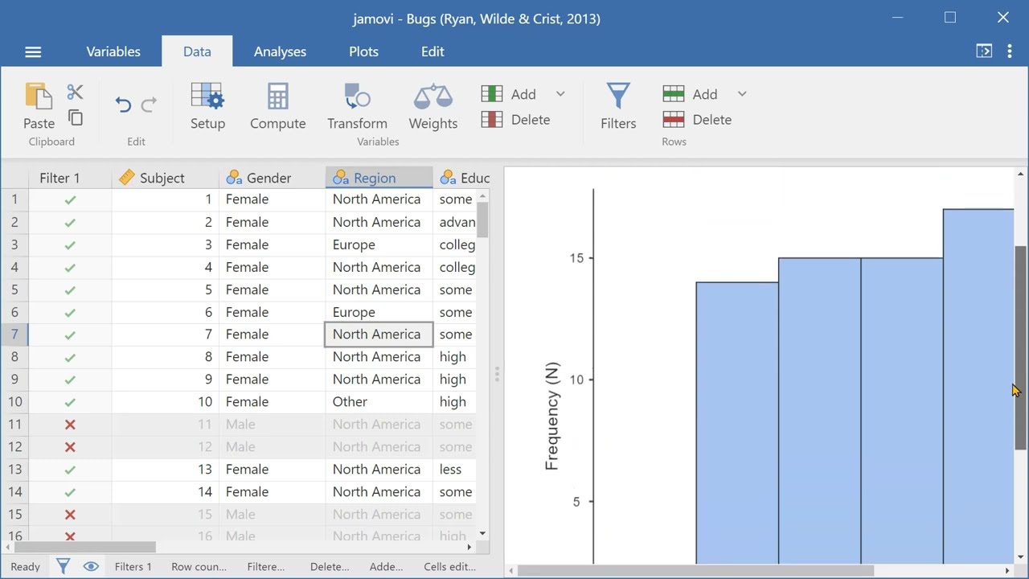Image resolution: width=1029 pixels, height=579 pixels.
Task: Undo the last edit
Action: point(123,105)
